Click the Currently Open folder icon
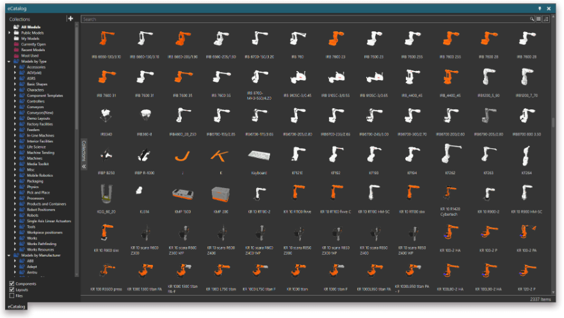The width and height of the screenshot is (564, 318). [16, 44]
